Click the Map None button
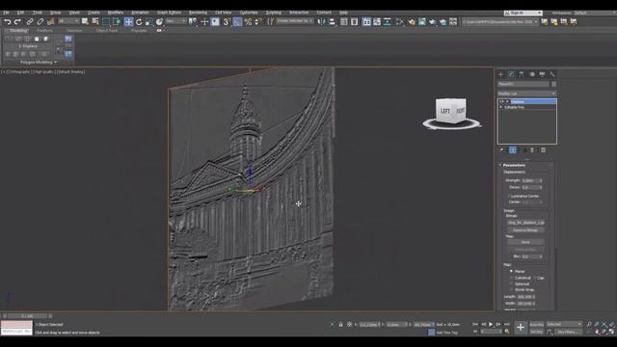 (x=525, y=242)
